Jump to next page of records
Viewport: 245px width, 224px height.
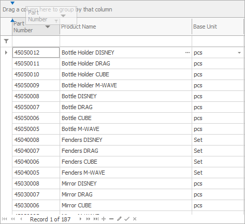[88, 219]
